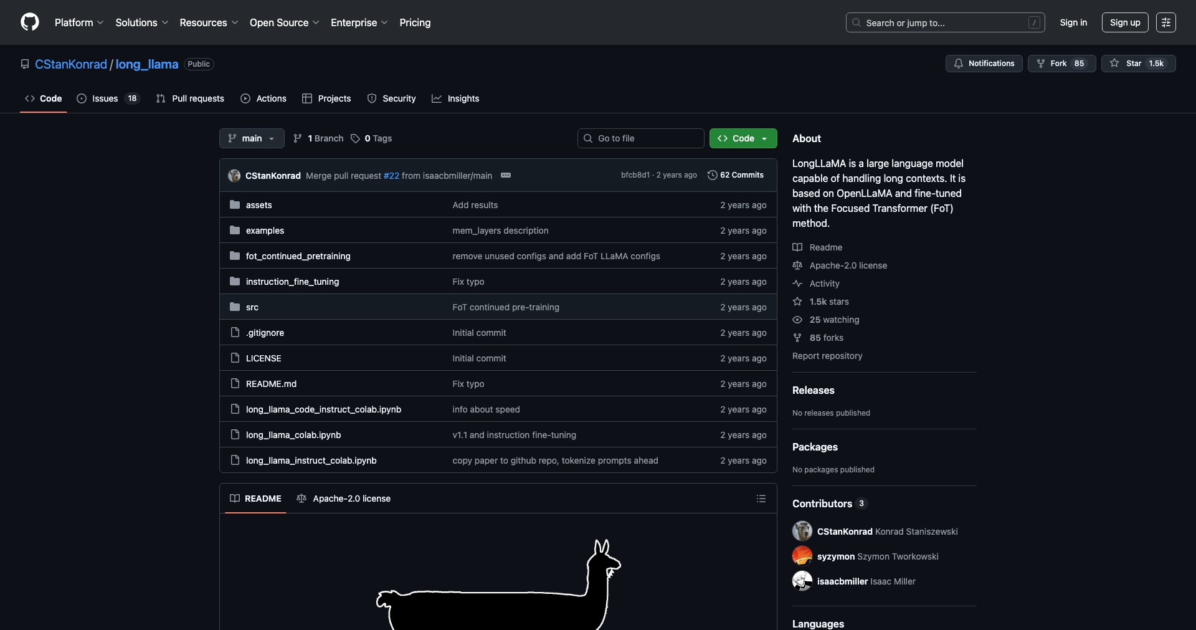Screen dimensions: 1196x630
Task: Open the green Code dropdown button
Action: click(743, 138)
